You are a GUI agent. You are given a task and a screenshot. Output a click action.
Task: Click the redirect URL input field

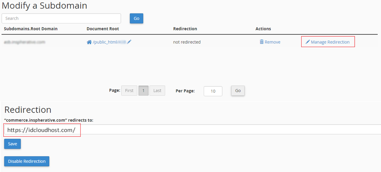193,130
